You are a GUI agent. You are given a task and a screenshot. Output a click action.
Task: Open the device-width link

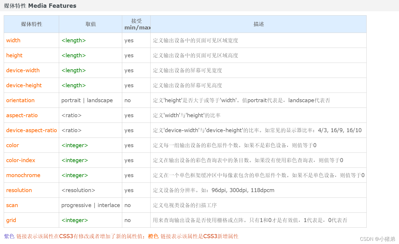(x=23, y=70)
